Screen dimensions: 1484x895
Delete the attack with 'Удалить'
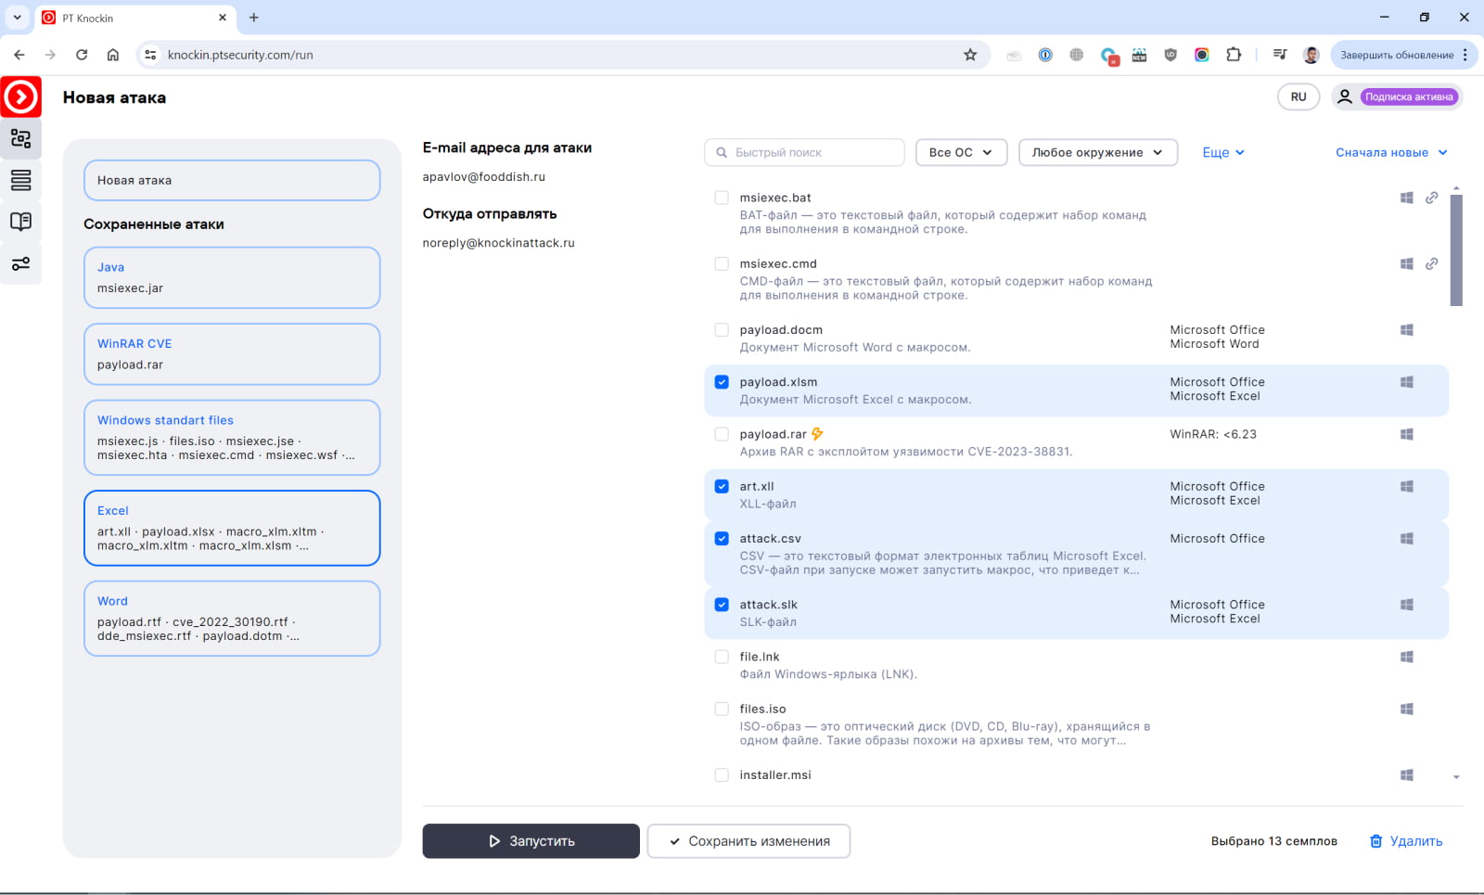[1406, 841]
